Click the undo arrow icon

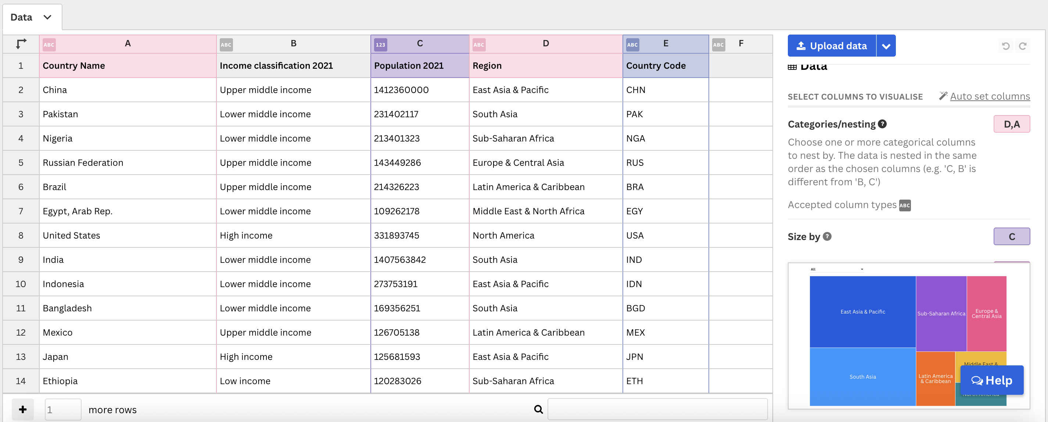coord(1005,46)
